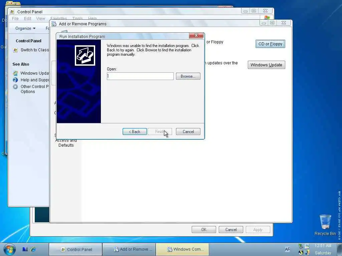The image size is (342, 256).
Task: Switch to Control Panel taskbar button
Action: [x=76, y=249]
